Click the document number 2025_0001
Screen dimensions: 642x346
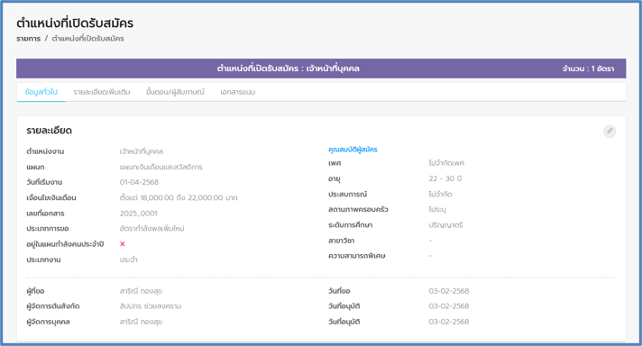point(138,213)
